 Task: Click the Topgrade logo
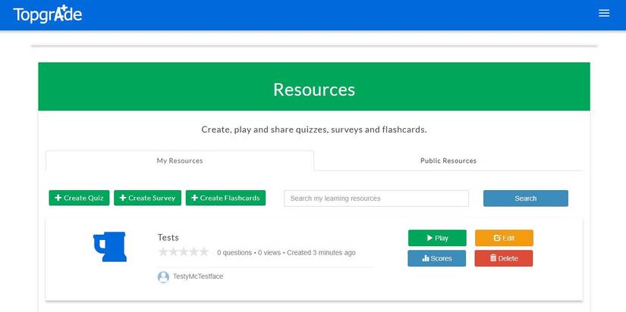(x=48, y=14)
